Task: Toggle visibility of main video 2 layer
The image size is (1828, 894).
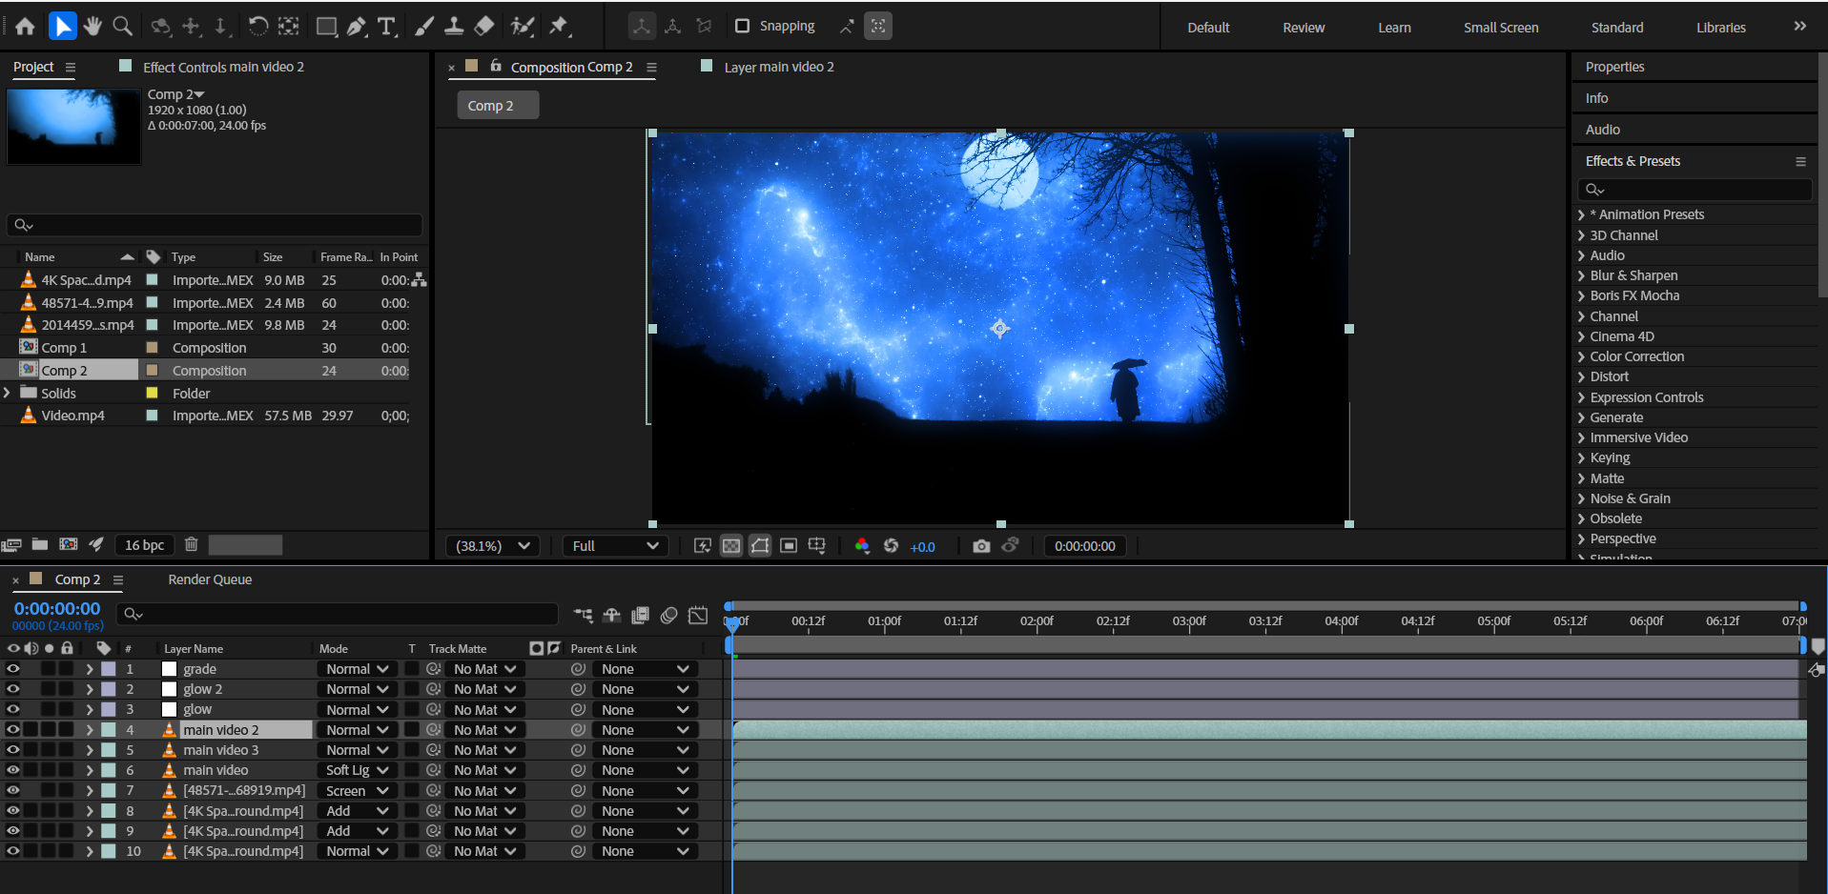Action: click(x=13, y=730)
